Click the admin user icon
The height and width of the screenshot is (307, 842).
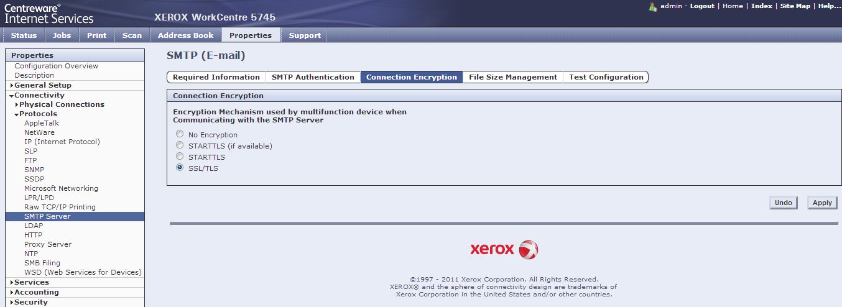652,6
